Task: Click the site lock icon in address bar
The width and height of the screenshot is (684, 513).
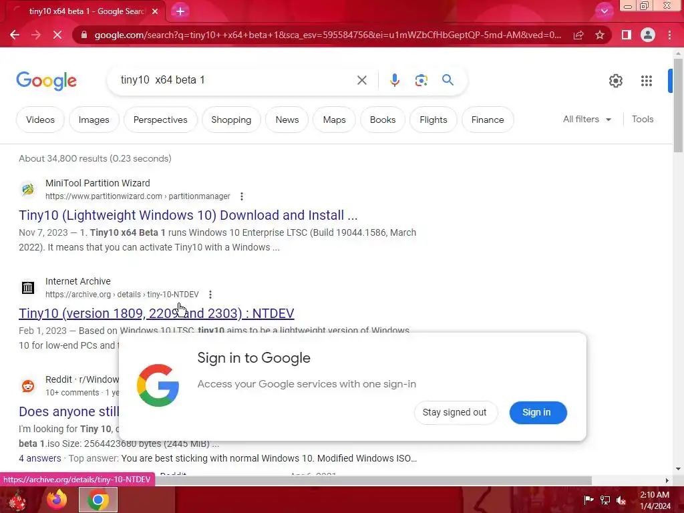Action: point(83,35)
